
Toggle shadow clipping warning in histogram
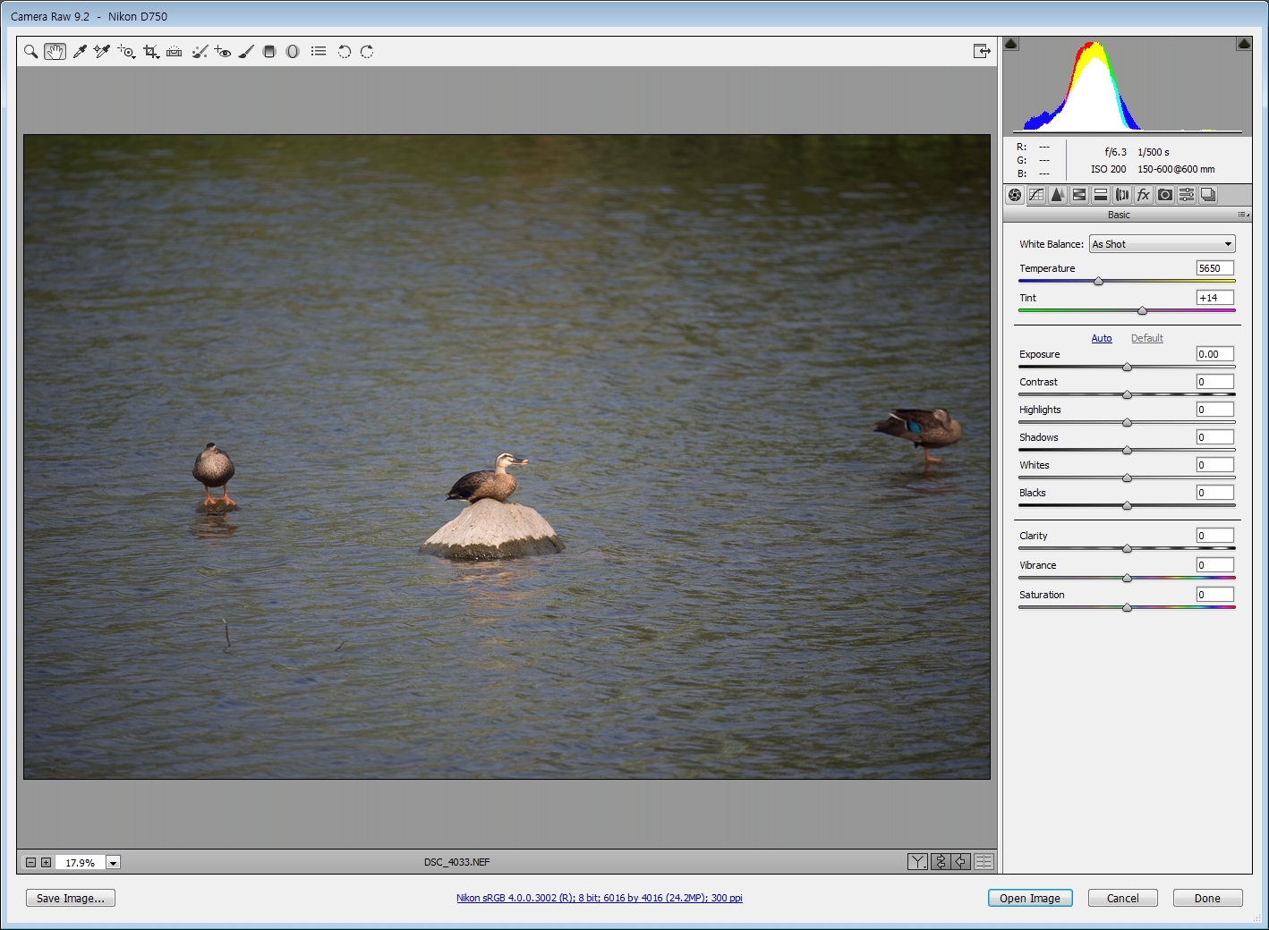(x=1011, y=44)
